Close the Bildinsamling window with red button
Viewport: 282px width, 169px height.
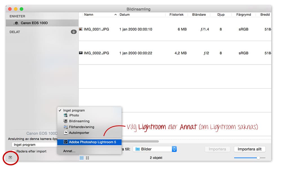point(10,9)
